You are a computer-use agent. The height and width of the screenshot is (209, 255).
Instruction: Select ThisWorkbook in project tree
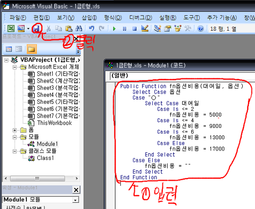click(x=50, y=123)
